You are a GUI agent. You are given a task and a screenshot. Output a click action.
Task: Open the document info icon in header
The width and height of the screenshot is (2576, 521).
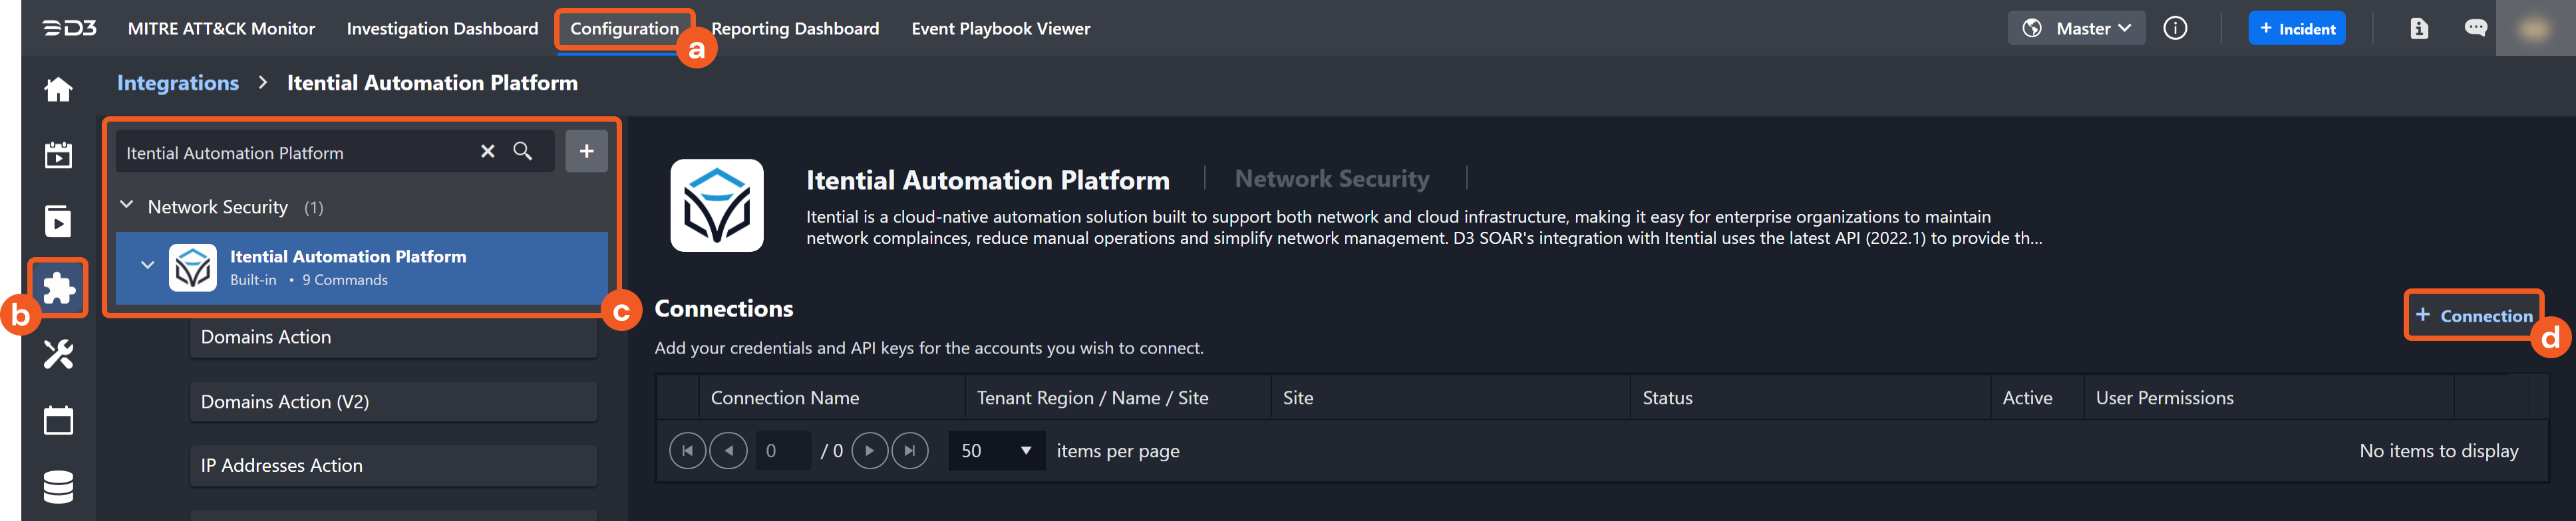pyautogui.click(x=2418, y=28)
